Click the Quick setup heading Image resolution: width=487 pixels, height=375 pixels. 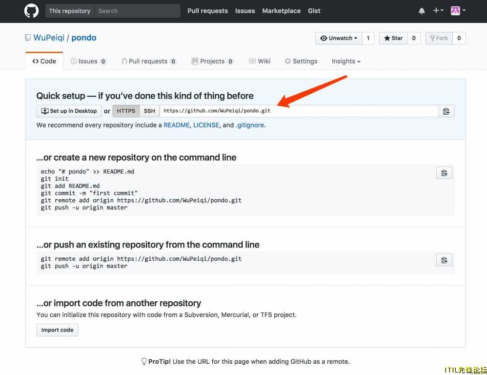tap(145, 96)
